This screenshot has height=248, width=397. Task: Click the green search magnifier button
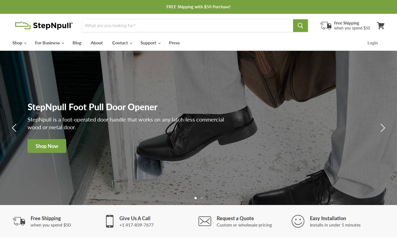click(x=301, y=26)
